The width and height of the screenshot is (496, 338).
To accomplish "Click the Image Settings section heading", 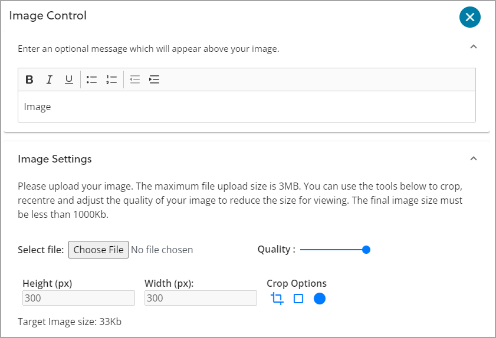I will click(x=55, y=159).
